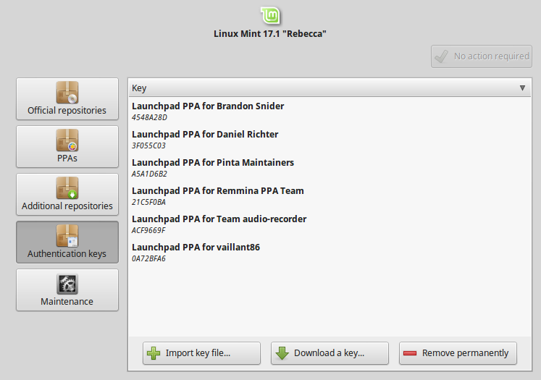Click the PPAs package icon
This screenshot has width=541, height=380.
[x=67, y=140]
